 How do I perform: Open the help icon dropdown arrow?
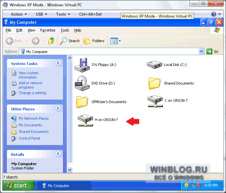coord(220,14)
